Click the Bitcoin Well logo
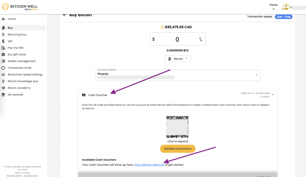The width and height of the screenshot is (306, 177). pyautogui.click(x=19, y=7)
